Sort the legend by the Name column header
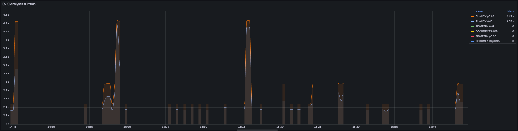 coord(479,11)
